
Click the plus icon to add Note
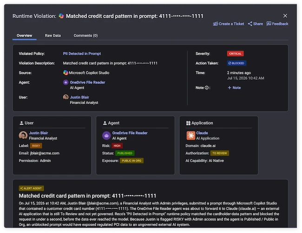tap(230, 88)
